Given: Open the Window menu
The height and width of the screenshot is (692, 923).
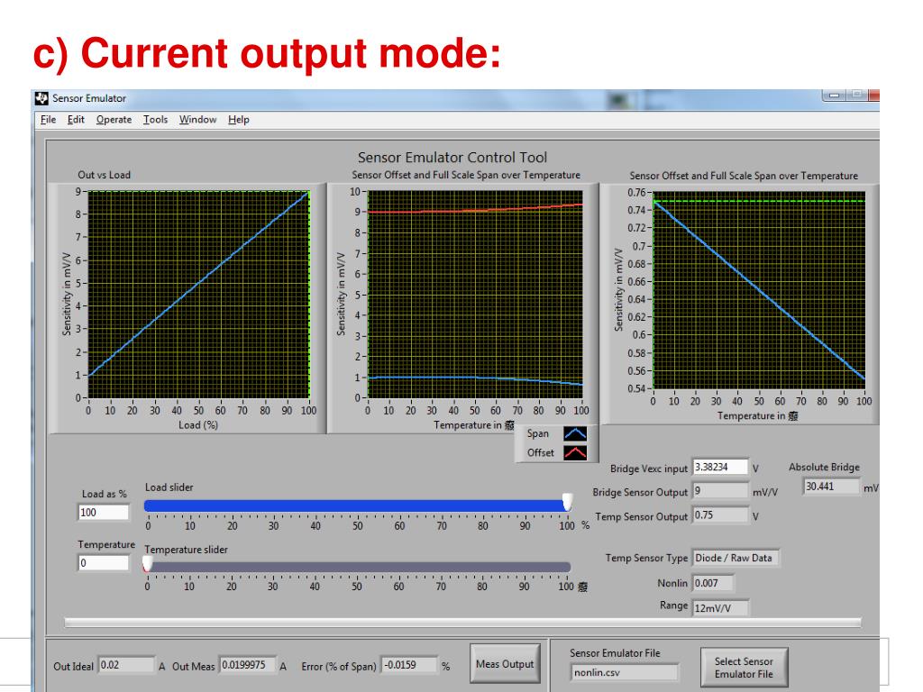Looking at the screenshot, I should [197, 120].
